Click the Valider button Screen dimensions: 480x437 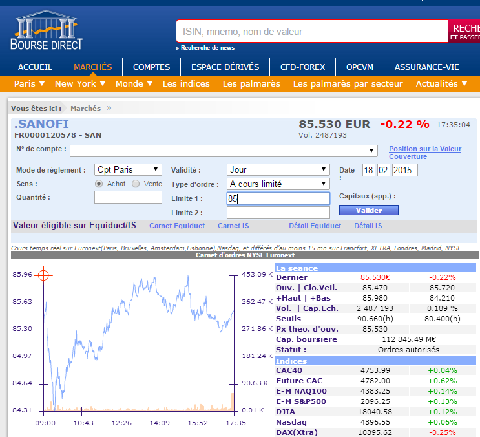click(x=369, y=210)
